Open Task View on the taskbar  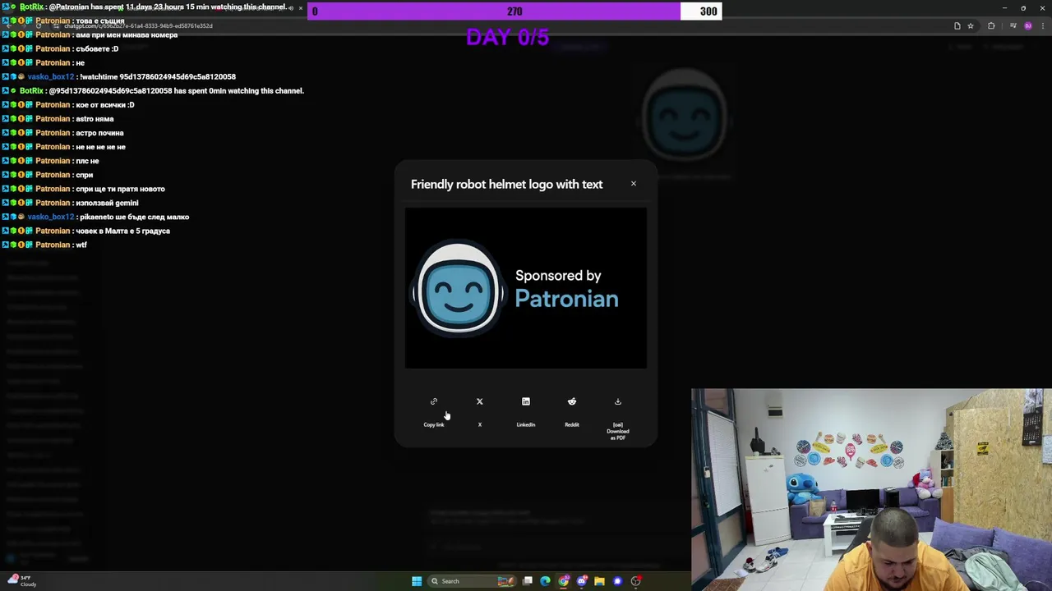tap(528, 581)
